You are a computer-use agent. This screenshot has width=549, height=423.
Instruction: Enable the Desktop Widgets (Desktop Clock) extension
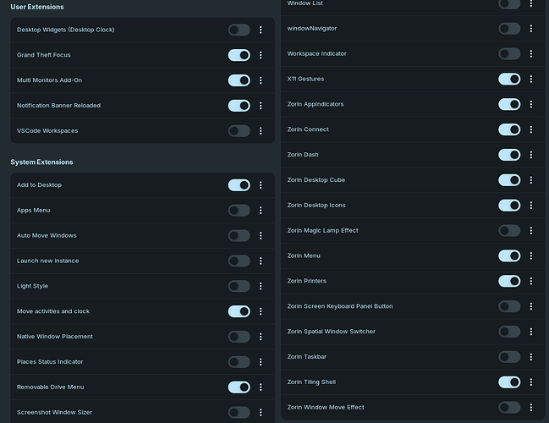239,30
